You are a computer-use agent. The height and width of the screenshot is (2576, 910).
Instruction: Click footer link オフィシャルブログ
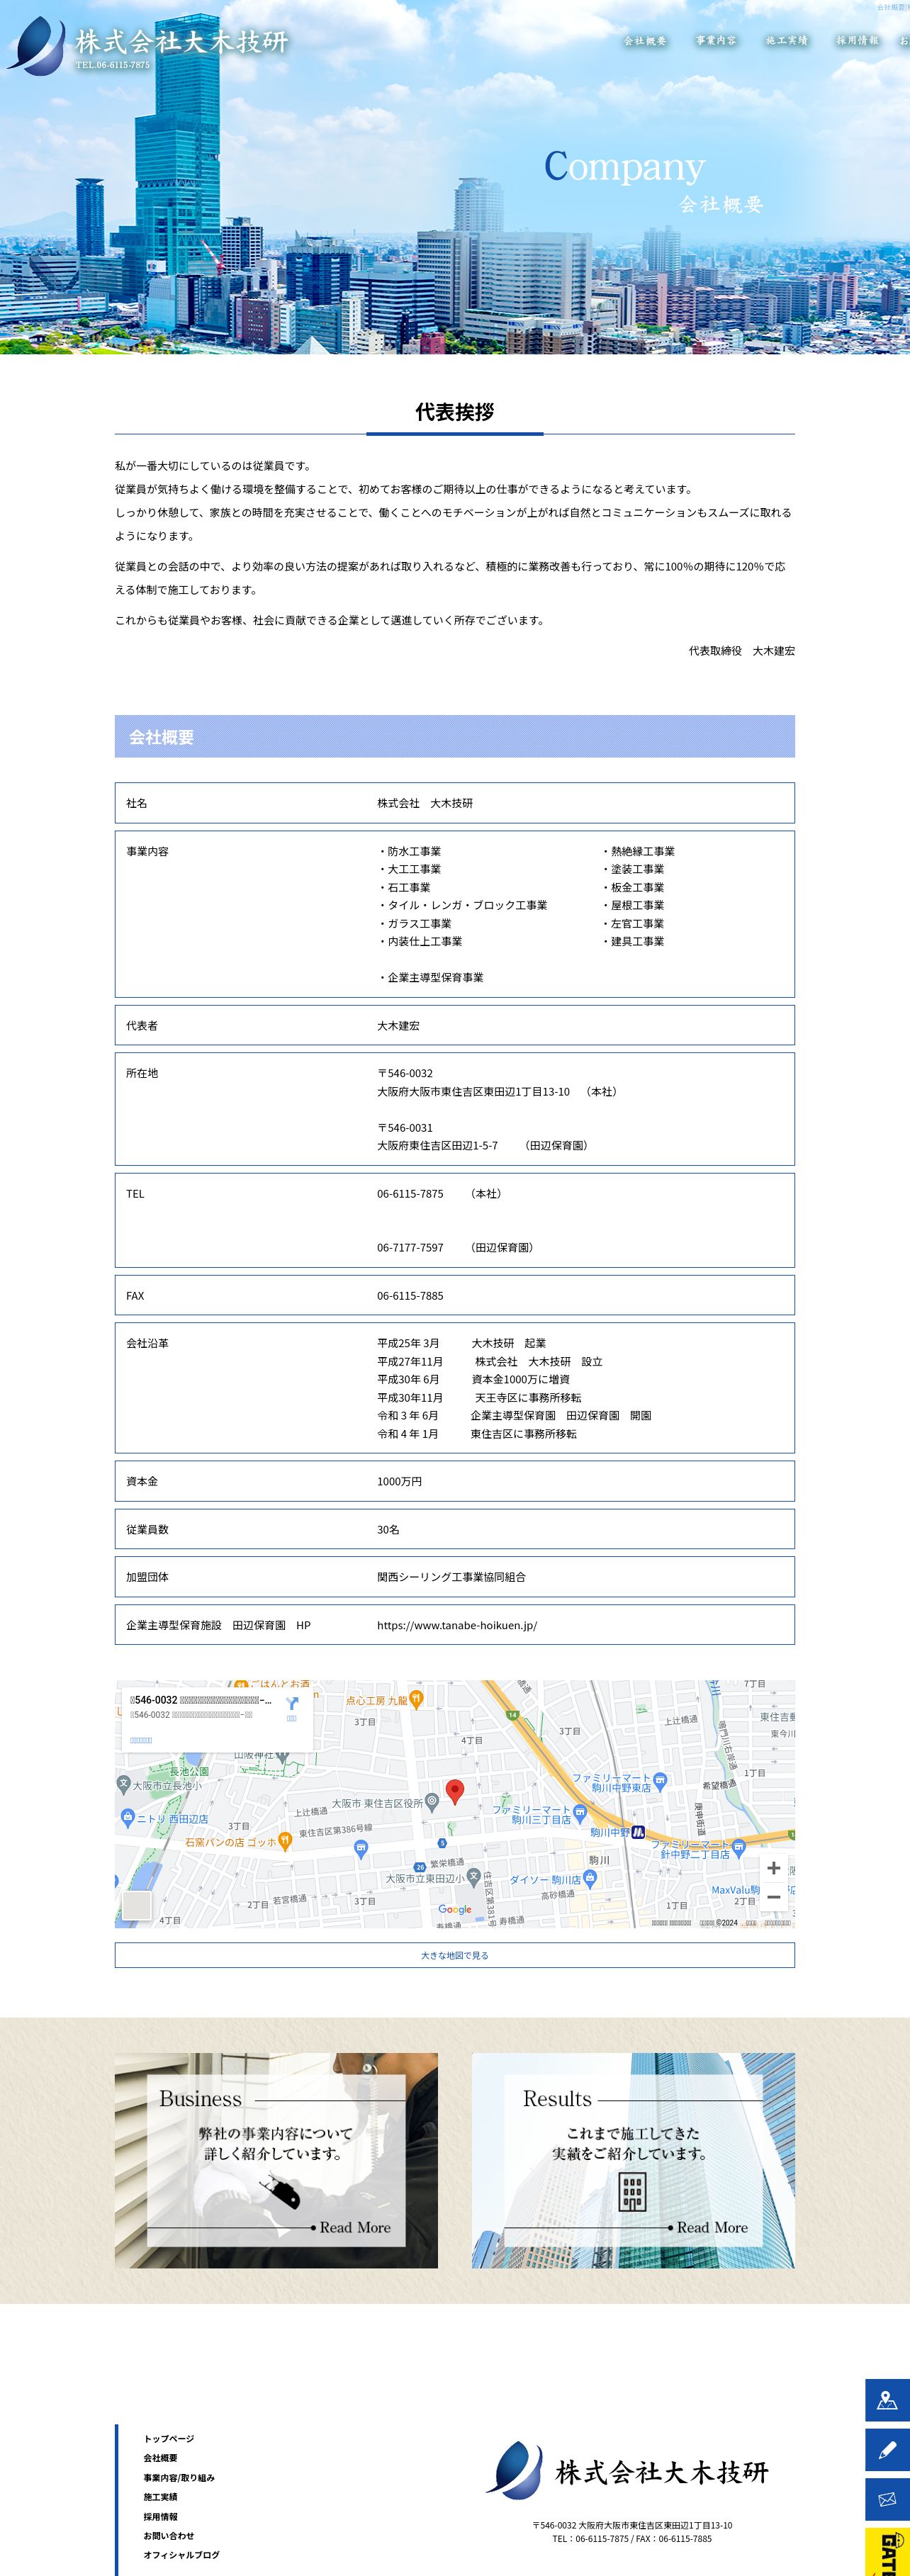tap(182, 2555)
